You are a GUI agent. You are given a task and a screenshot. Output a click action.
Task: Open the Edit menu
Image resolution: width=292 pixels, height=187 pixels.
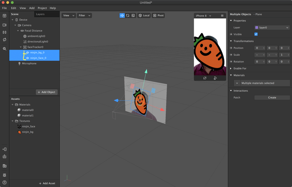point(14,8)
